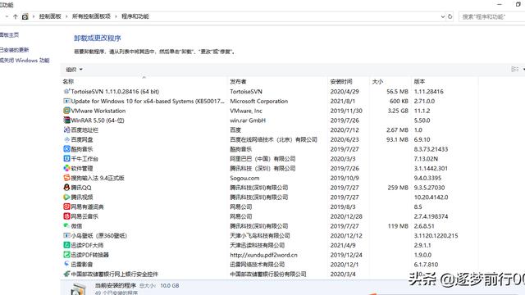Image resolution: width=525 pixels, height=295 pixels.
Task: Sort by the 名称 column header
Action: 68,81
